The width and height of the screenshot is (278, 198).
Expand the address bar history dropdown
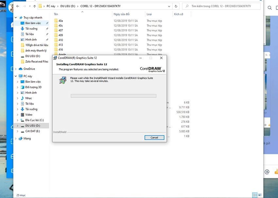click(x=169, y=6)
